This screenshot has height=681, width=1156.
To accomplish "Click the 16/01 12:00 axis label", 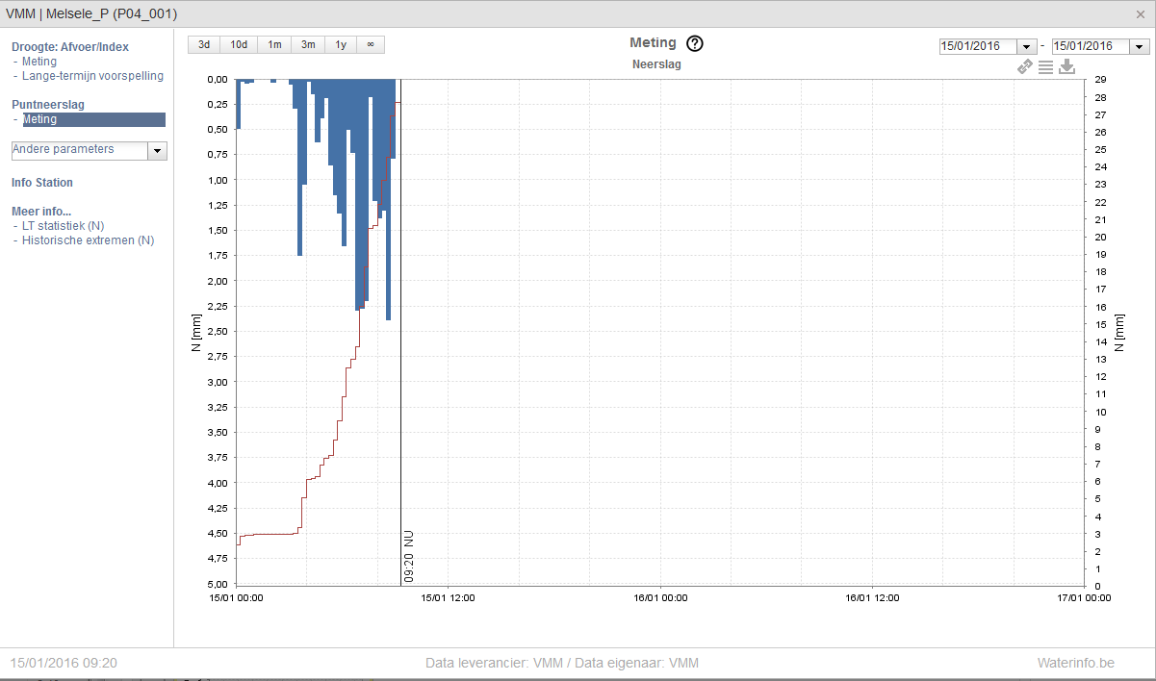I will [x=872, y=597].
